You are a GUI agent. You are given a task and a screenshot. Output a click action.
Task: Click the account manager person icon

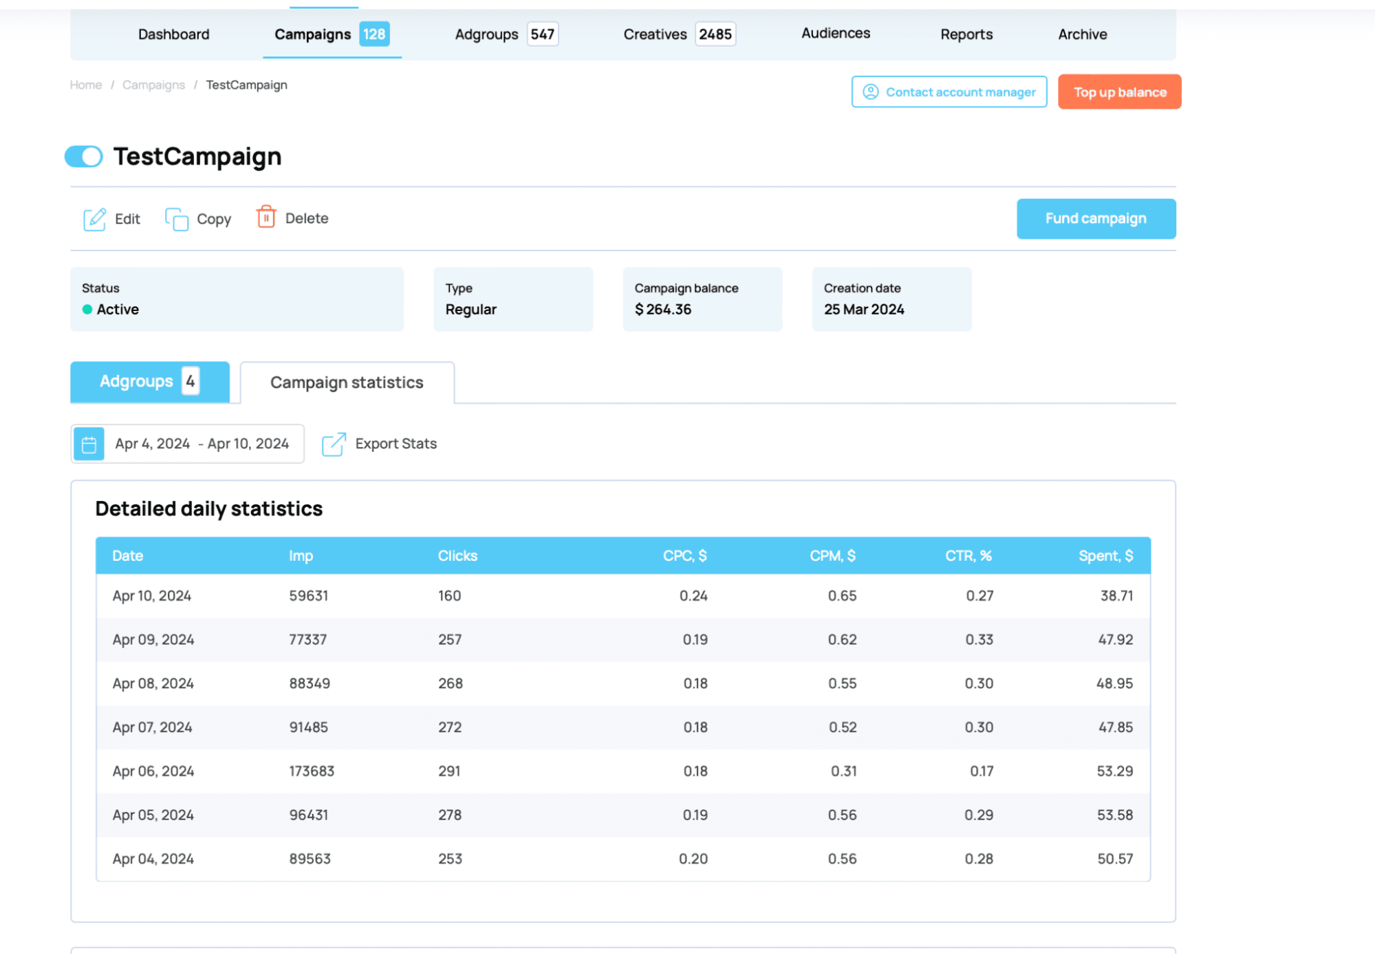point(870,92)
